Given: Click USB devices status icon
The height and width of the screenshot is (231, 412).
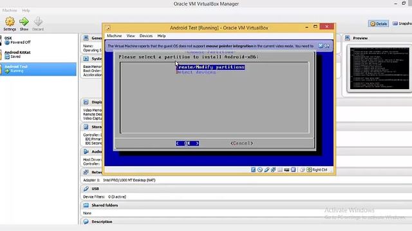Looking at the screenshot, I should point(267,169).
